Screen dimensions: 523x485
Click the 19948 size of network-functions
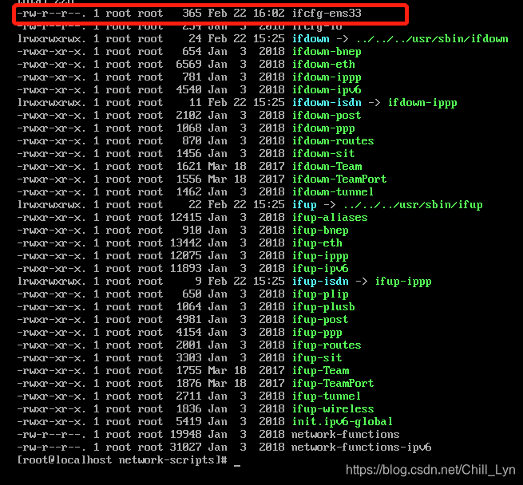186,434
